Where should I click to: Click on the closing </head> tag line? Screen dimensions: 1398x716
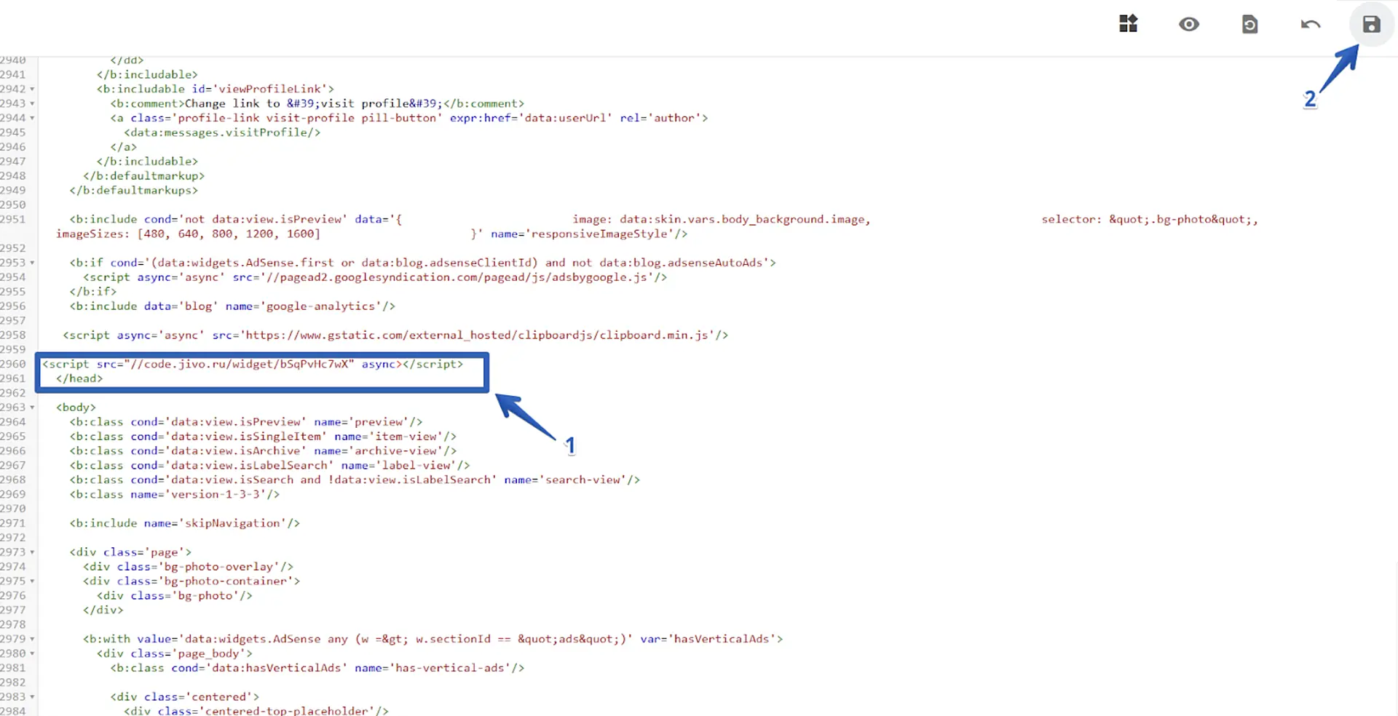coord(79,379)
